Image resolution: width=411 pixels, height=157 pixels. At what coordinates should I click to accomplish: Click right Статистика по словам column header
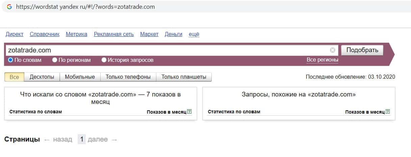click(x=234, y=112)
